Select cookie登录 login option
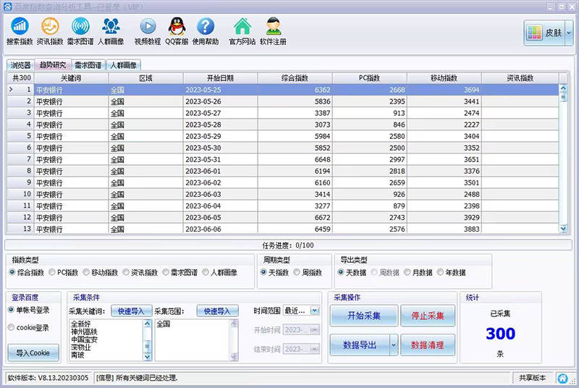Viewport: 579px width, 388px height. 28,327
